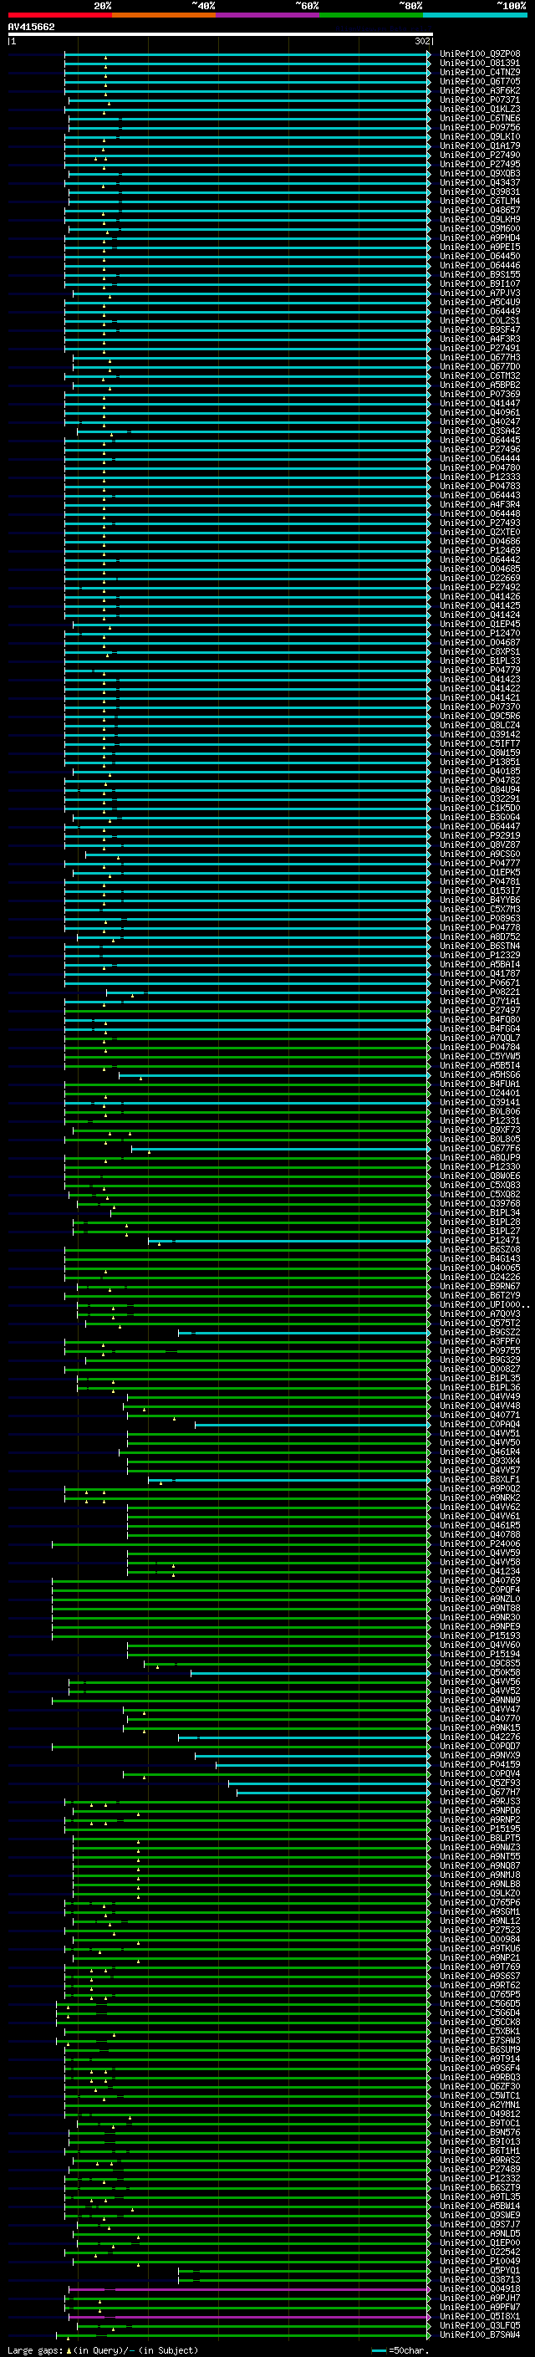
Task: Open hit UniRef100_P07371
Action: click(x=480, y=99)
